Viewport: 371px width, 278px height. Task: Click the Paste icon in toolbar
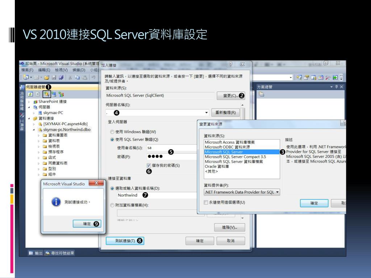pos(85,77)
